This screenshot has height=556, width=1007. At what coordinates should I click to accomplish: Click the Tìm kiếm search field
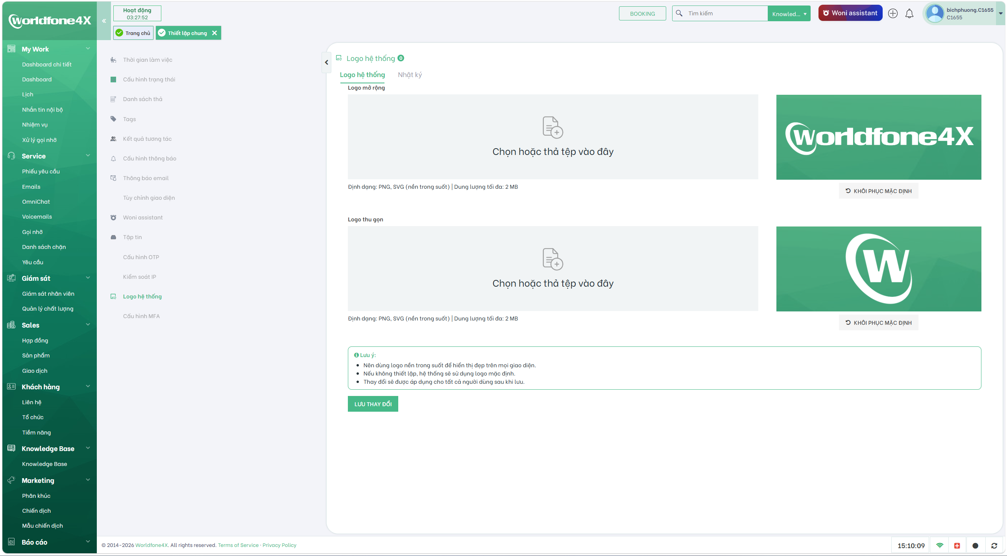(x=726, y=13)
